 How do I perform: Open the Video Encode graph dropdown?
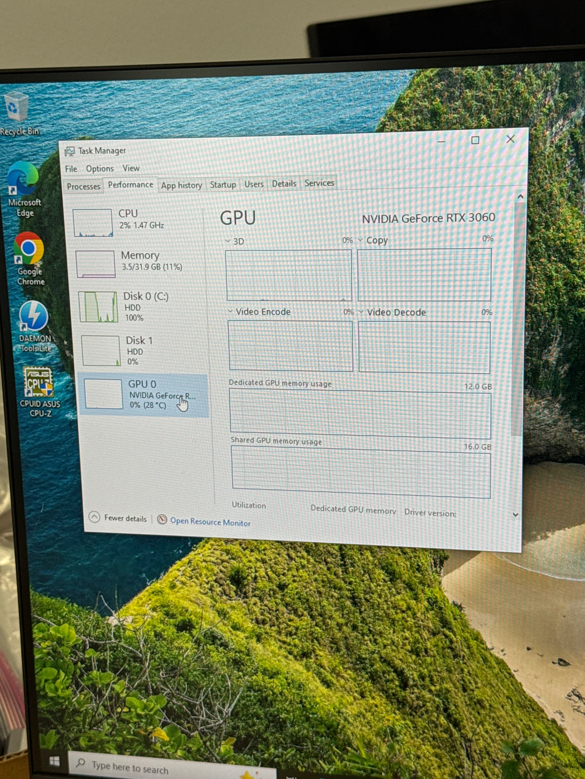[230, 312]
